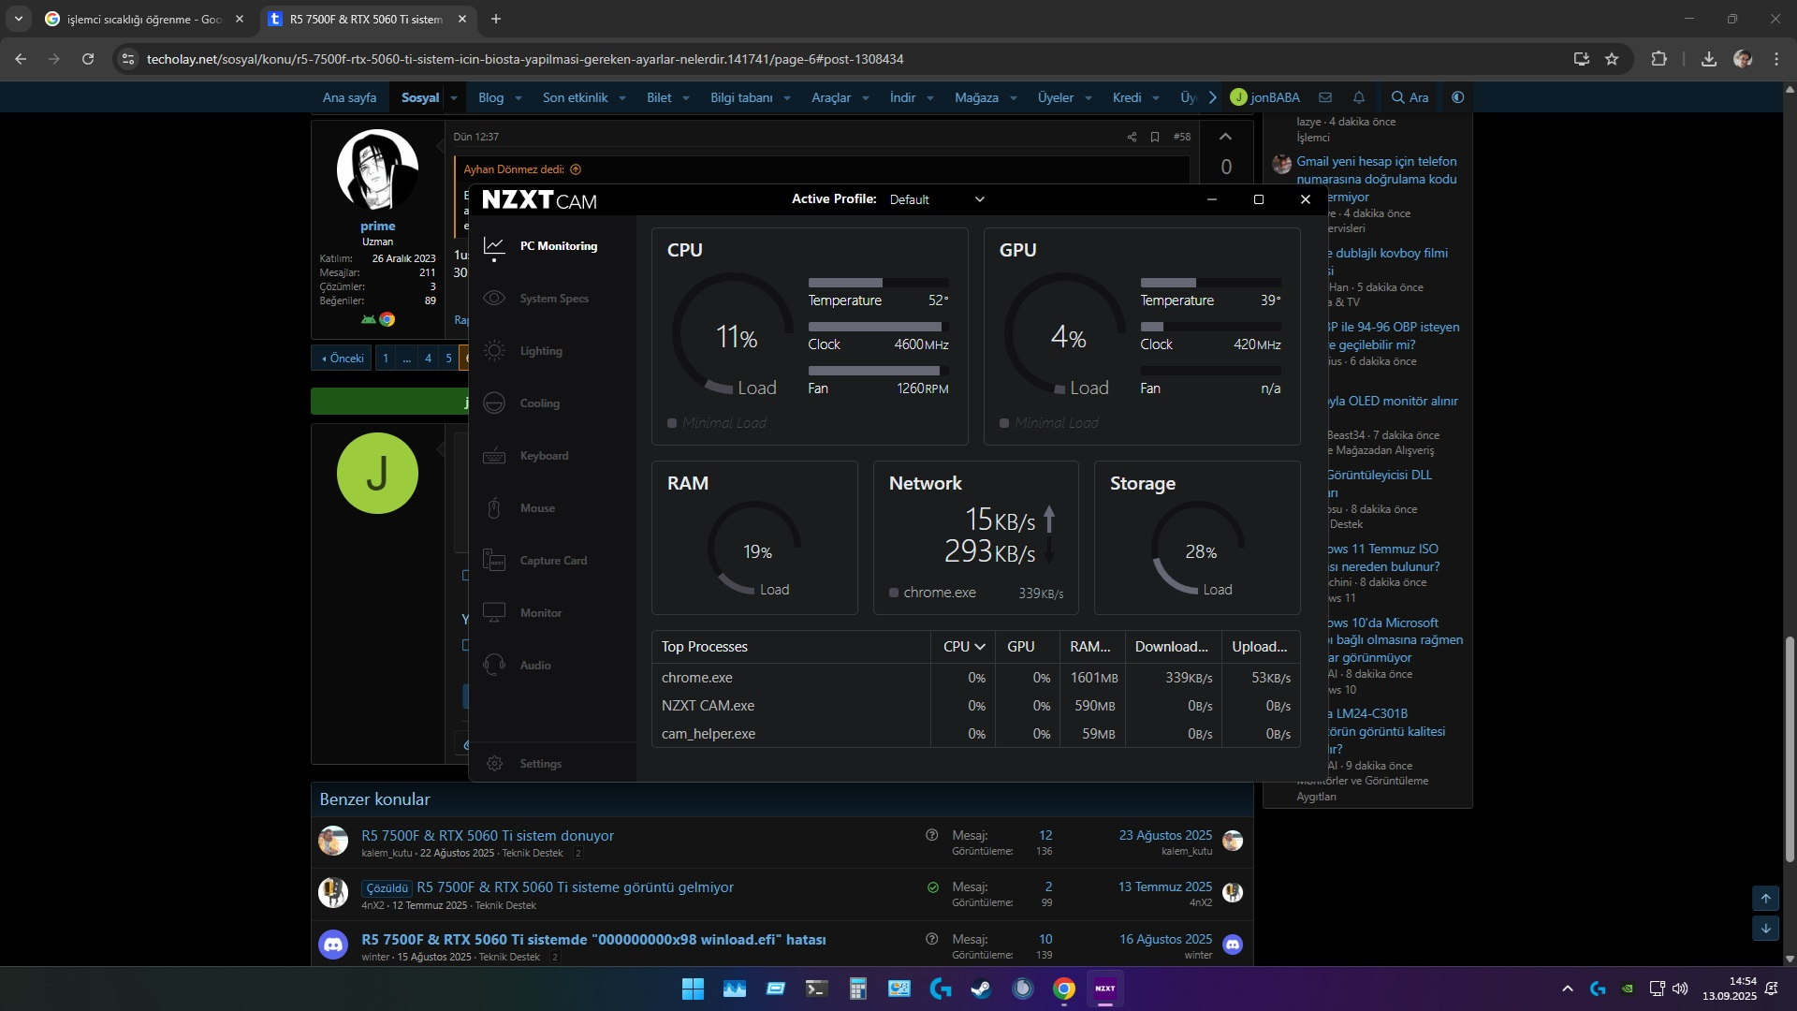Expand the Blog menu arrow
The height and width of the screenshot is (1011, 1797).
tap(519, 97)
